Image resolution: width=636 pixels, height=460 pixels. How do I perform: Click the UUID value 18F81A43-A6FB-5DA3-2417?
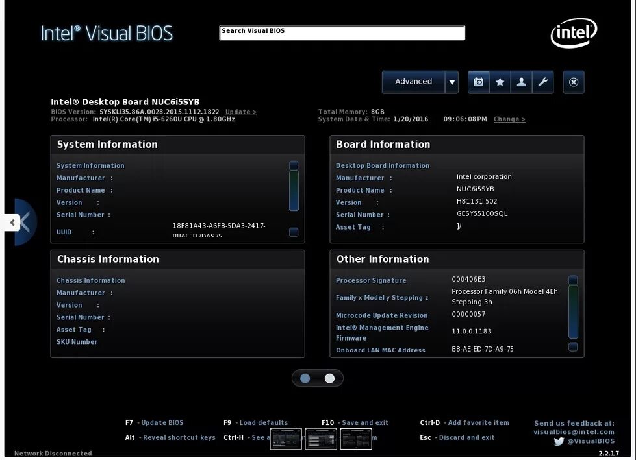click(x=219, y=226)
